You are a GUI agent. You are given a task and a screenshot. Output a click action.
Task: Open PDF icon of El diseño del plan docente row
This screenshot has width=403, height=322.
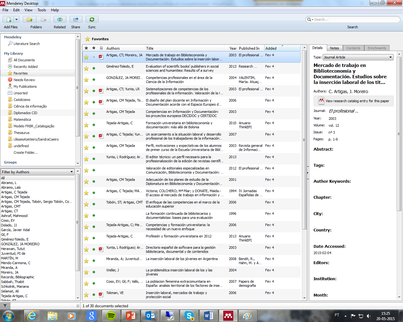(101, 102)
